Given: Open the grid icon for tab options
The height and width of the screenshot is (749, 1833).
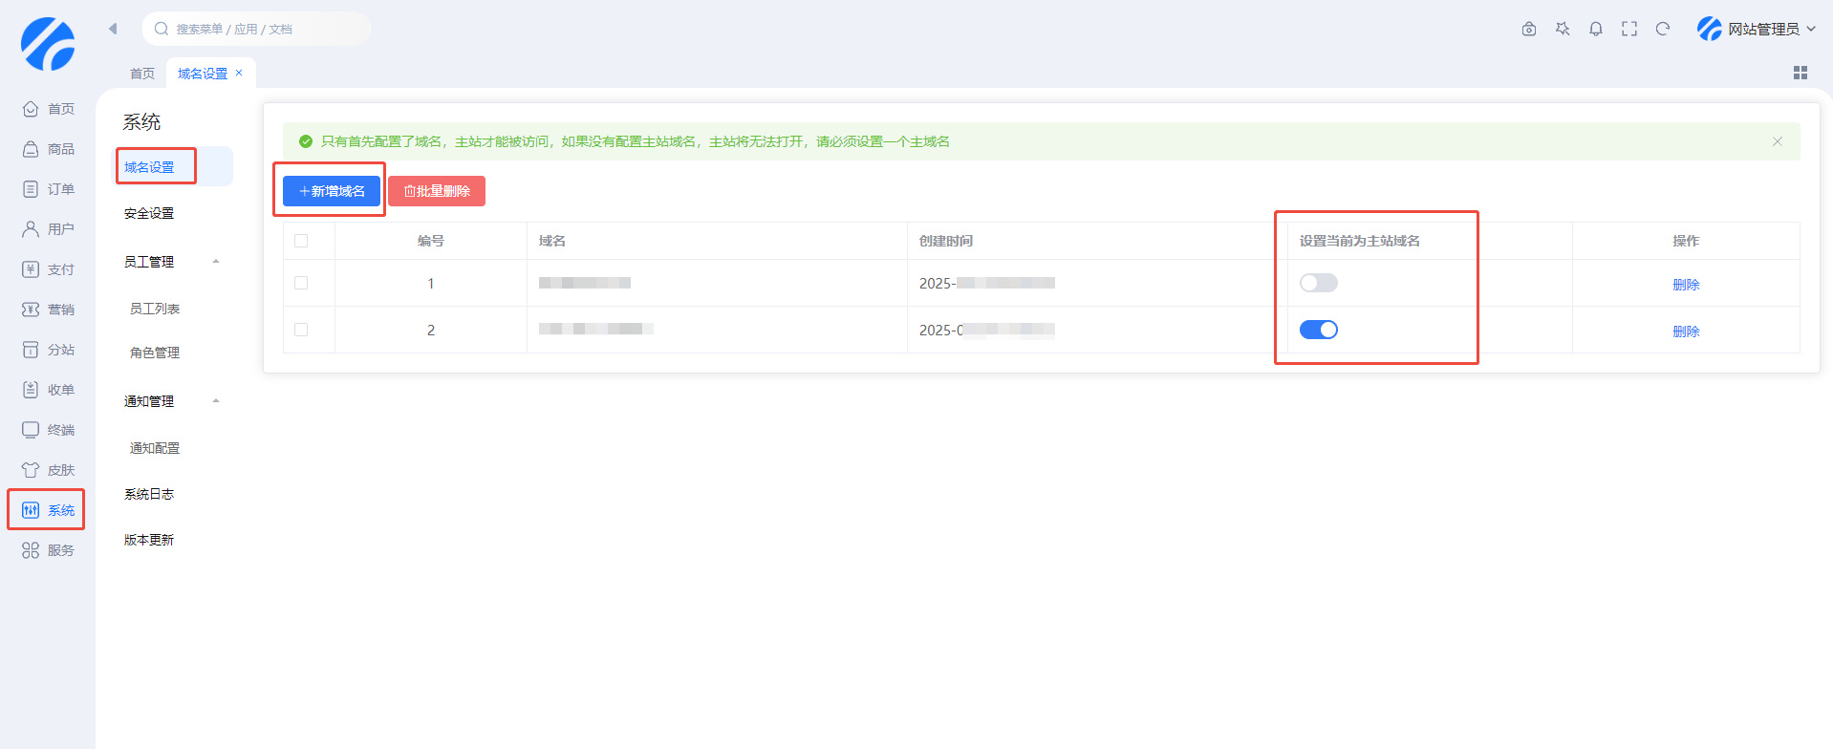Looking at the screenshot, I should (x=1801, y=73).
